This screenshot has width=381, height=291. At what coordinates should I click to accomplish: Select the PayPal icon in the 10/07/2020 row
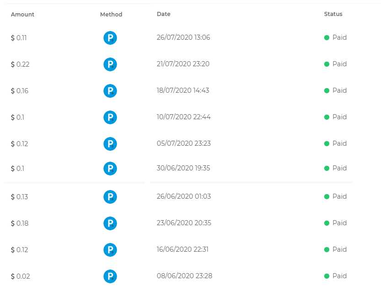[110, 117]
